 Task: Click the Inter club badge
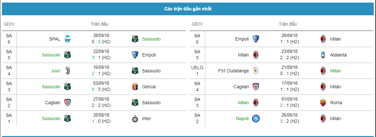(x=135, y=118)
